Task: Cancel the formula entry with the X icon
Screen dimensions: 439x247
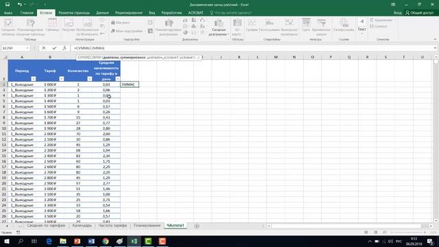Action: pyautogui.click(x=44, y=48)
